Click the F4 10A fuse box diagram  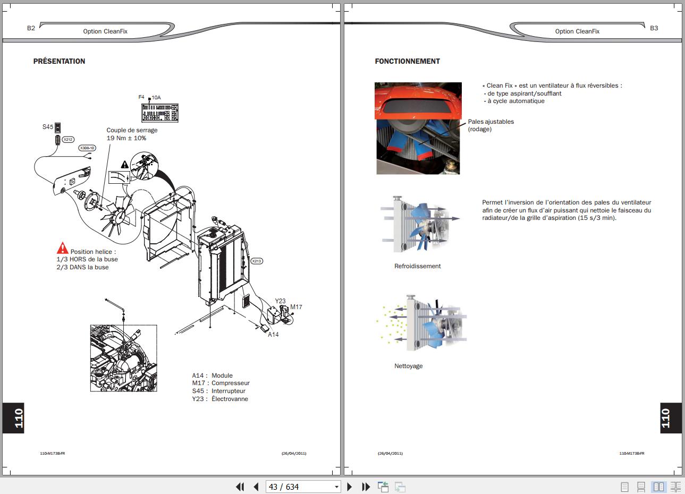(x=160, y=114)
